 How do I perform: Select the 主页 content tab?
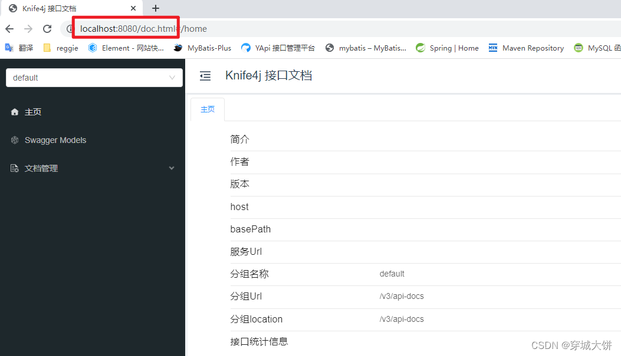208,109
